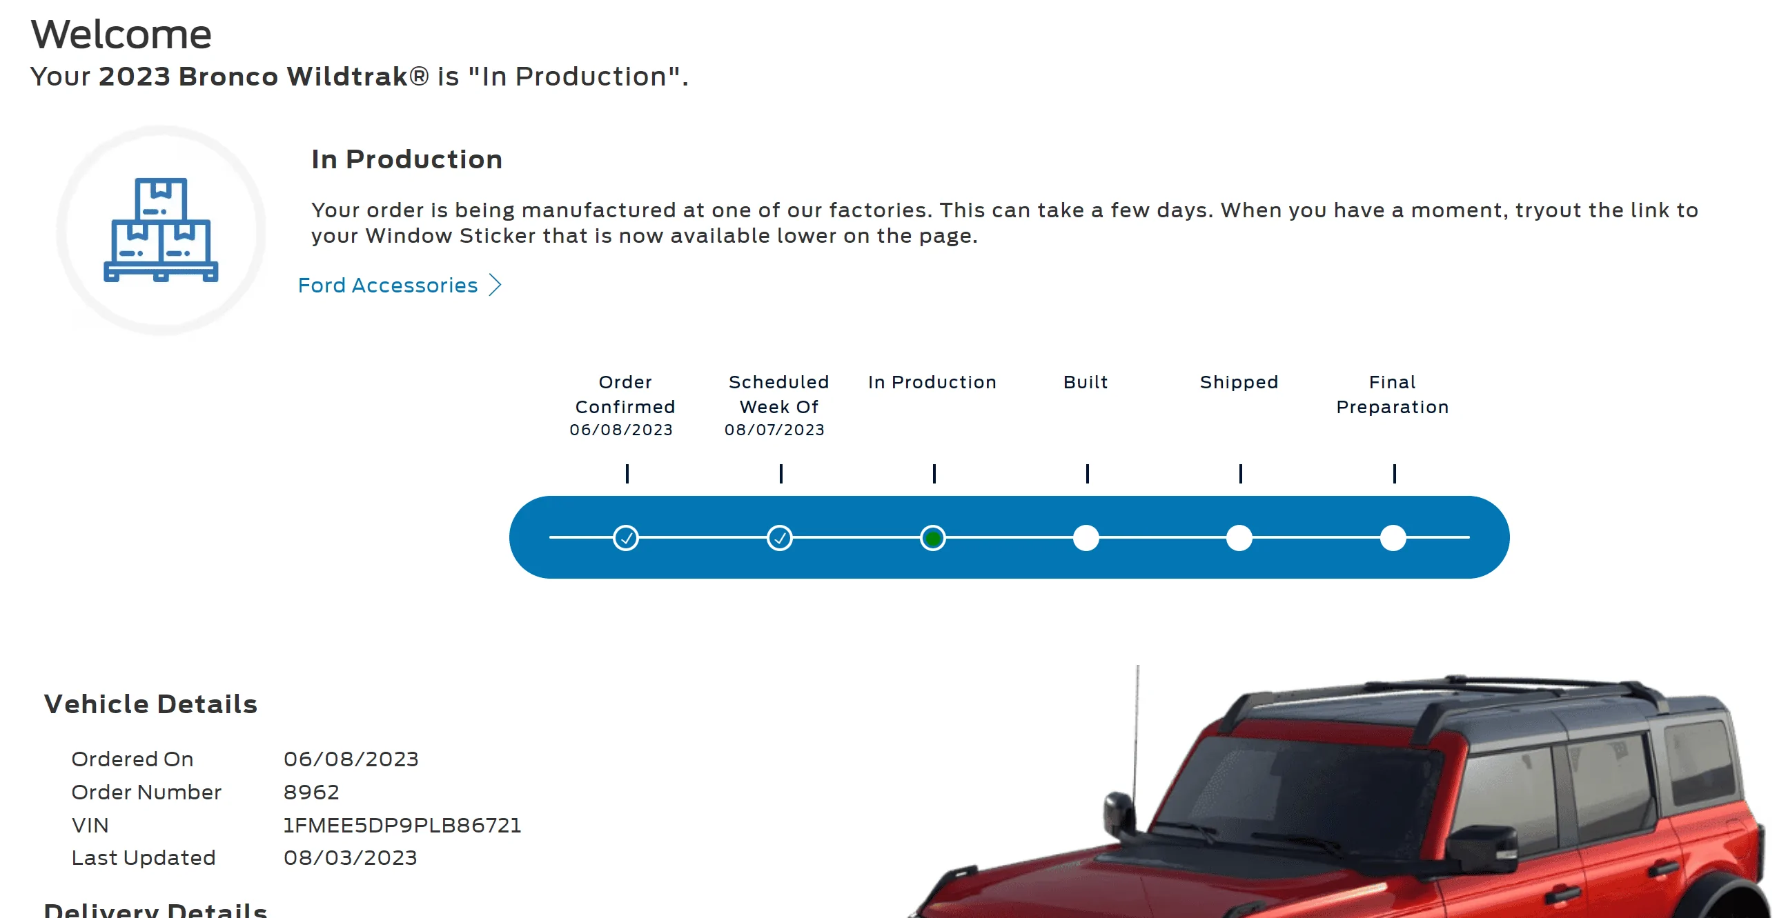The image size is (1777, 918).
Task: Click the Last Updated value 08/03/2023
Action: (x=351, y=858)
